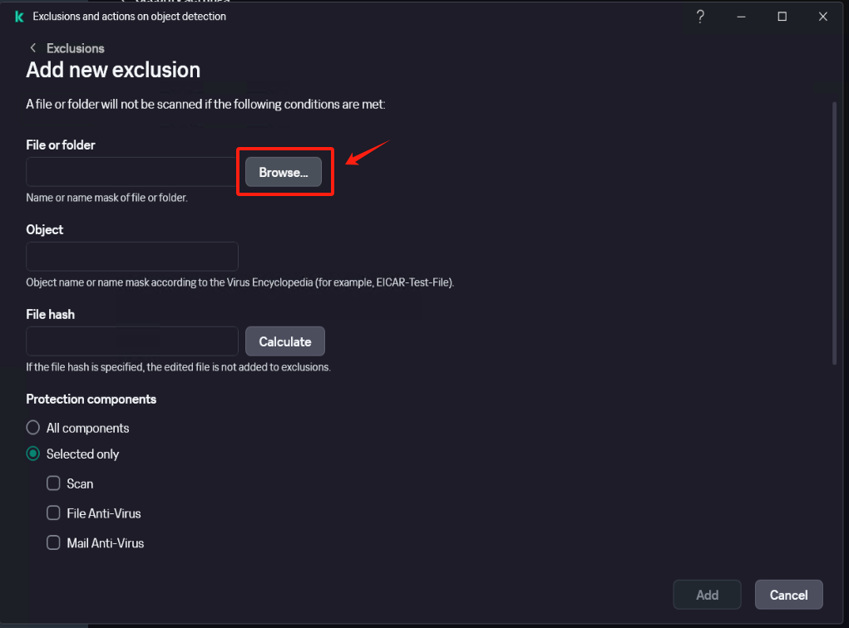Open help via question mark icon
The height and width of the screenshot is (628, 849).
point(700,17)
